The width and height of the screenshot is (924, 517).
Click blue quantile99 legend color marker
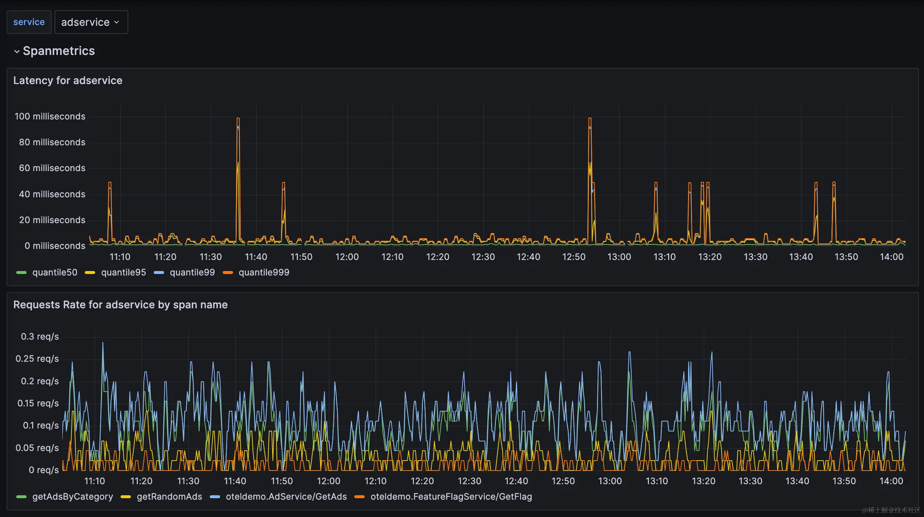[159, 273]
